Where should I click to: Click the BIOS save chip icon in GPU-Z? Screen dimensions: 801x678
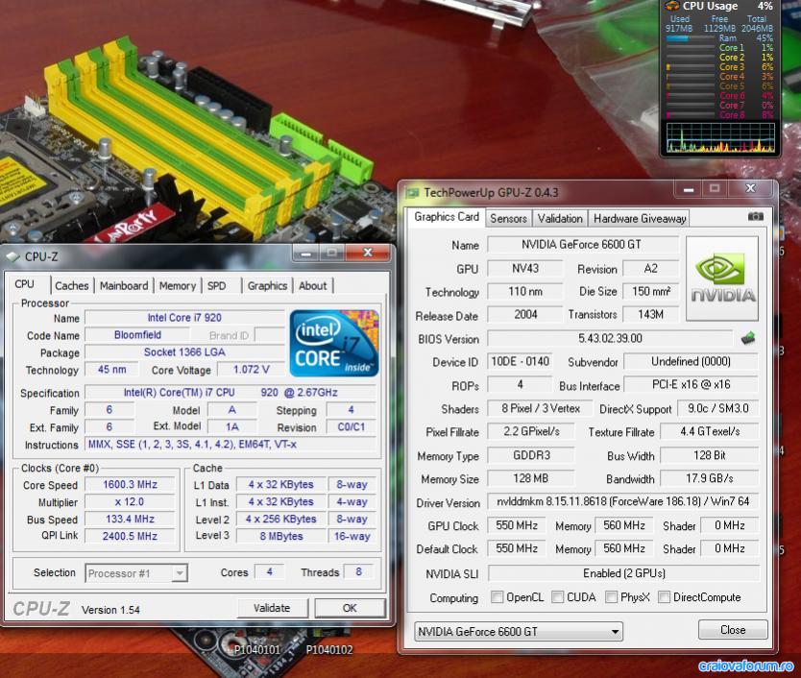pos(748,338)
